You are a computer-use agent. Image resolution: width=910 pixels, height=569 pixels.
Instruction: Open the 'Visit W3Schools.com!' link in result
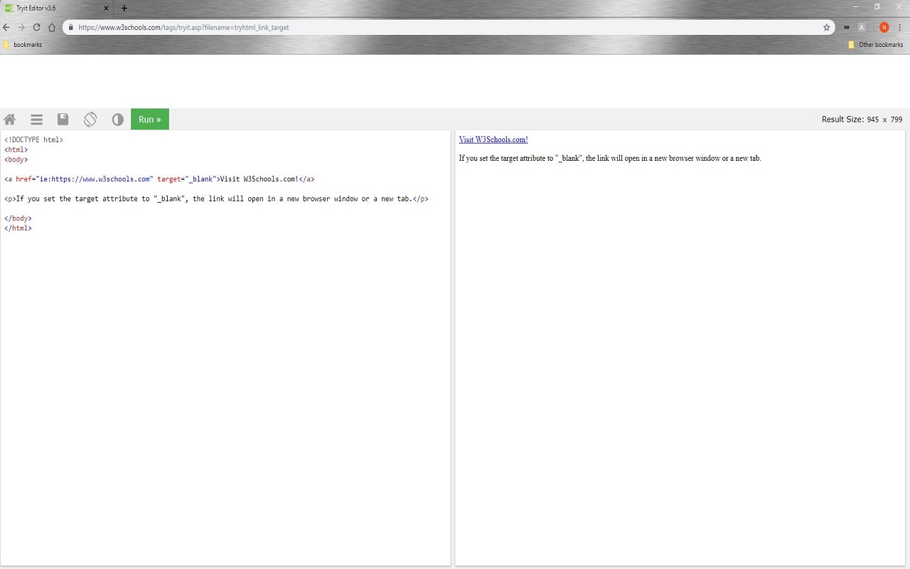tap(493, 139)
